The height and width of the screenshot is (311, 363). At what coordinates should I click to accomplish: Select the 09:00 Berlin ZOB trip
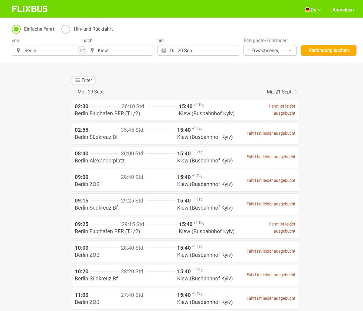185,181
